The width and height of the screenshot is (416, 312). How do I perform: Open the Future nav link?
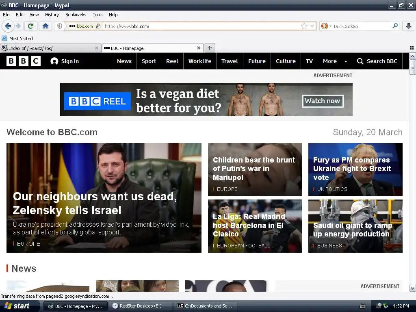(257, 61)
